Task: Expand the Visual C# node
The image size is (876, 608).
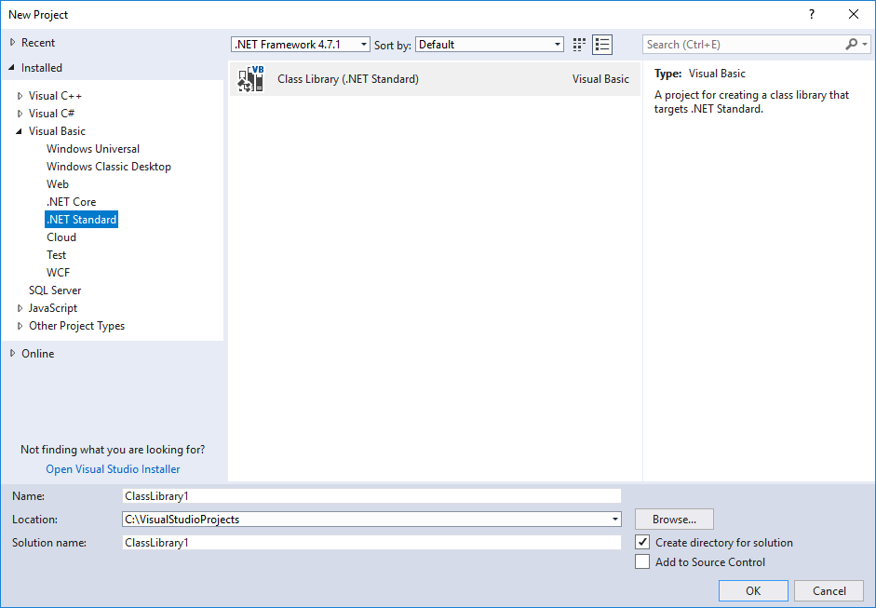Action: (x=20, y=114)
